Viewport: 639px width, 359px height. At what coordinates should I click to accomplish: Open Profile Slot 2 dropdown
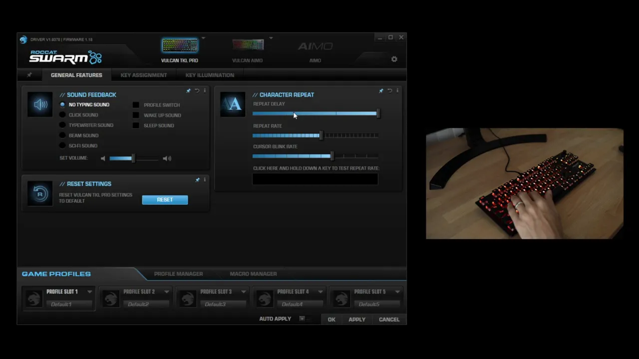(x=167, y=292)
